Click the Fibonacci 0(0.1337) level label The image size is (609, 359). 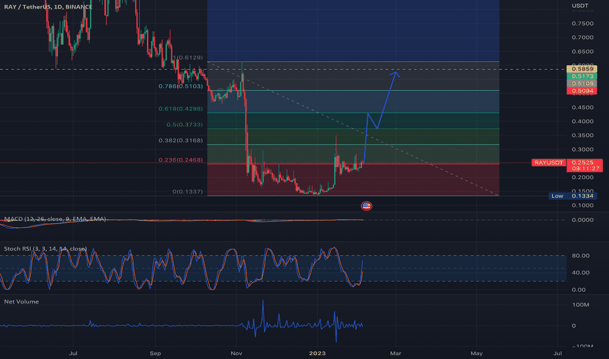pyautogui.click(x=188, y=192)
